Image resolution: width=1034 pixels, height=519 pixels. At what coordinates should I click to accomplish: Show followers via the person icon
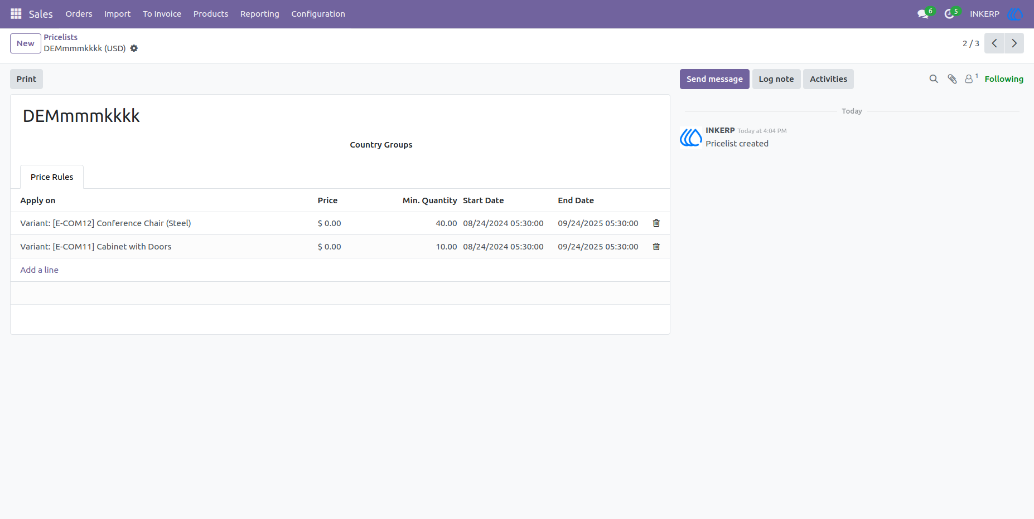[970, 79]
